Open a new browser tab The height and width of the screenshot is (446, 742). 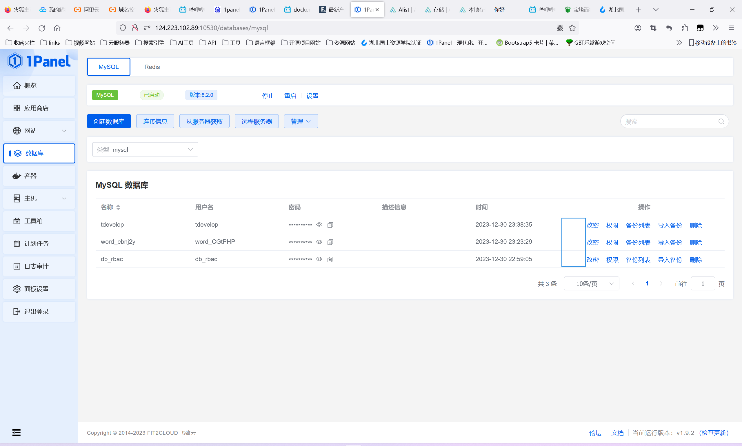click(638, 10)
